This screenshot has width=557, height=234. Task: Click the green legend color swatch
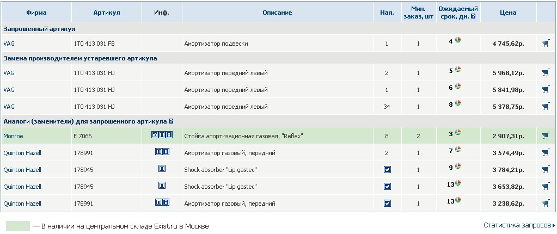pos(18,226)
